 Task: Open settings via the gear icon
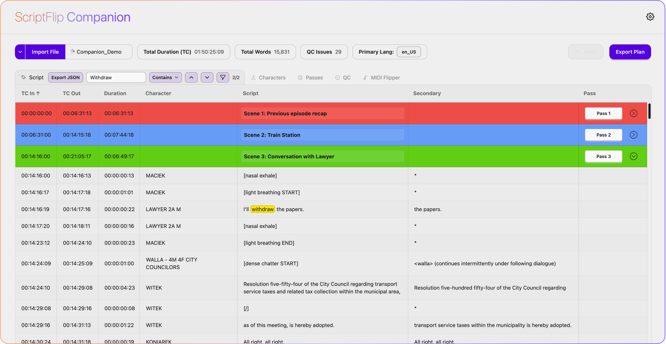650,17
